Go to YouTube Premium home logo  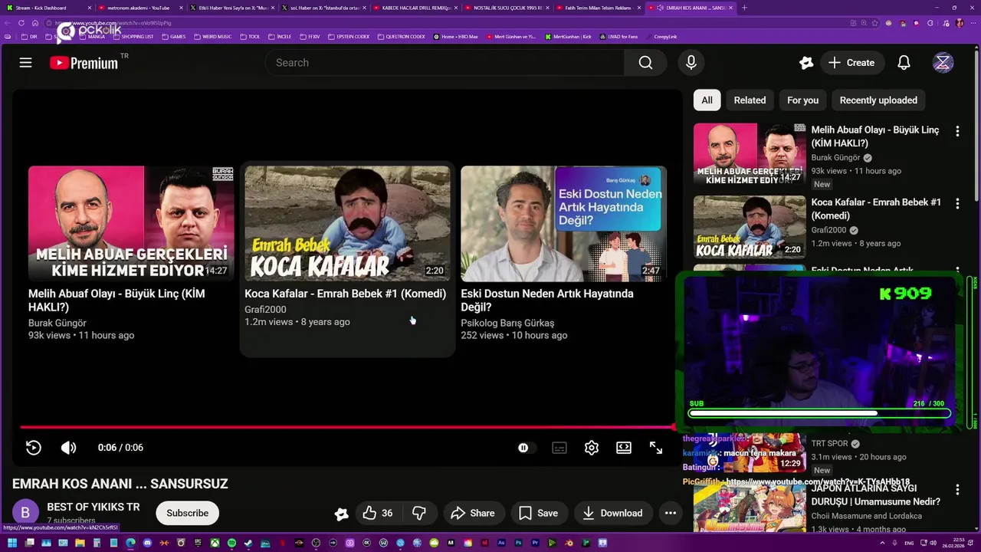coord(84,63)
